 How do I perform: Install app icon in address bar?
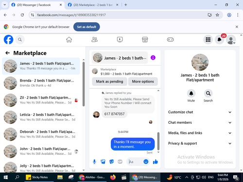coord(209,15)
